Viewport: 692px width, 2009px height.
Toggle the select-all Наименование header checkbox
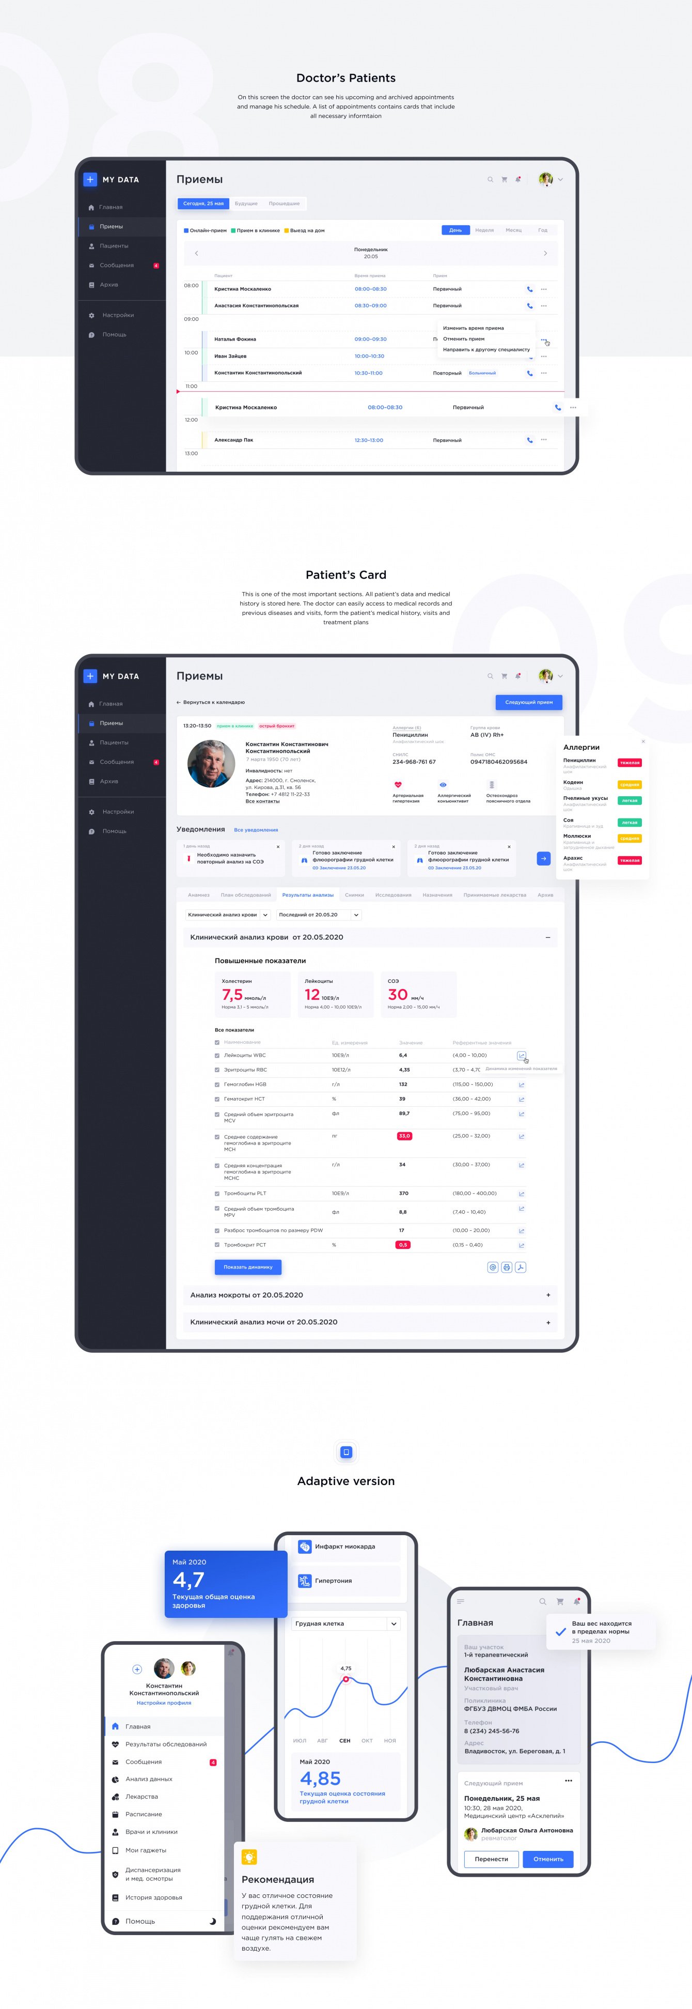coord(217,1042)
